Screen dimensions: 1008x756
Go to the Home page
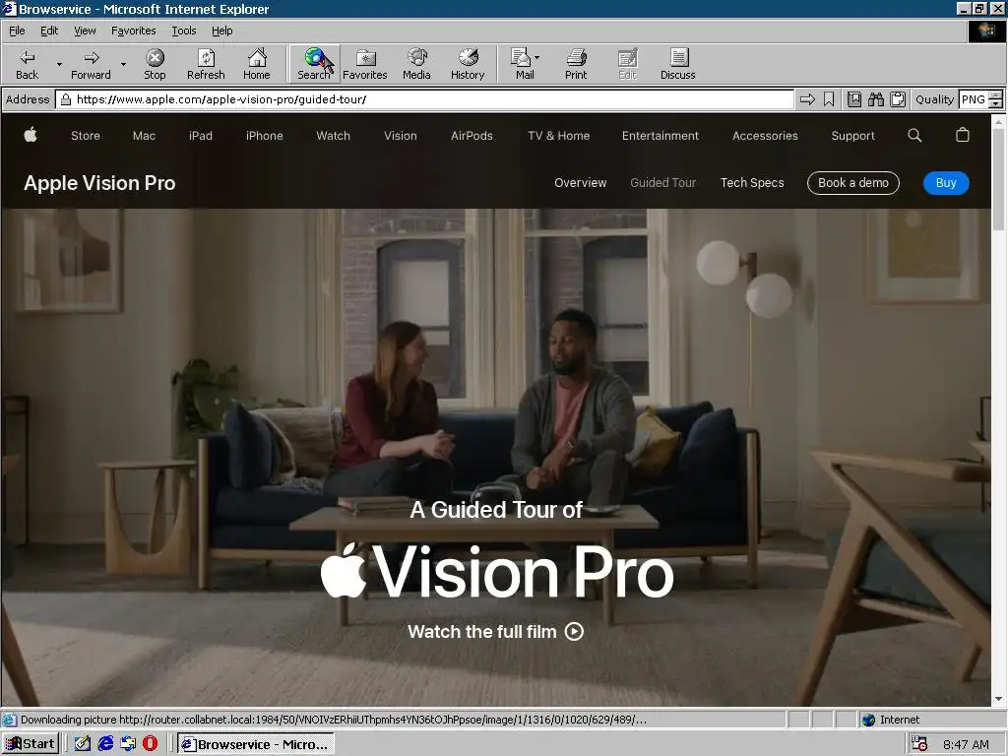(257, 64)
